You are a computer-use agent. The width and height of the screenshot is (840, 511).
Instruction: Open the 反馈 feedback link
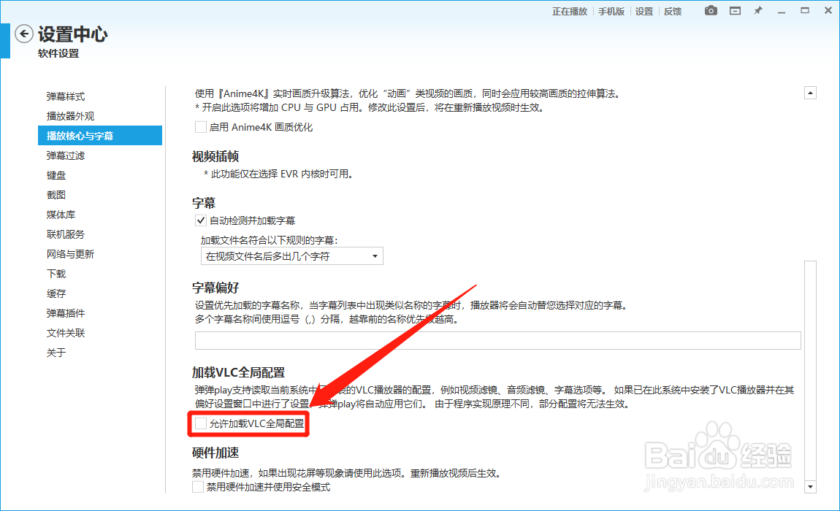[672, 11]
